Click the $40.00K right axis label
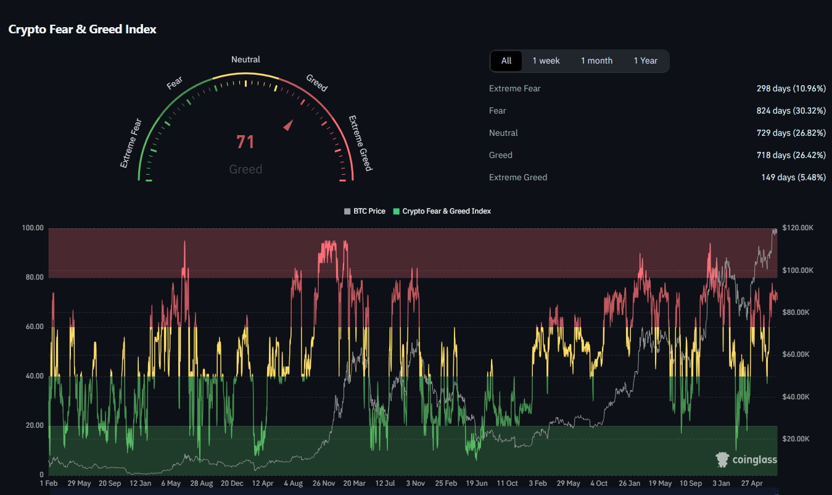Viewport: 832px width, 495px height. point(796,397)
